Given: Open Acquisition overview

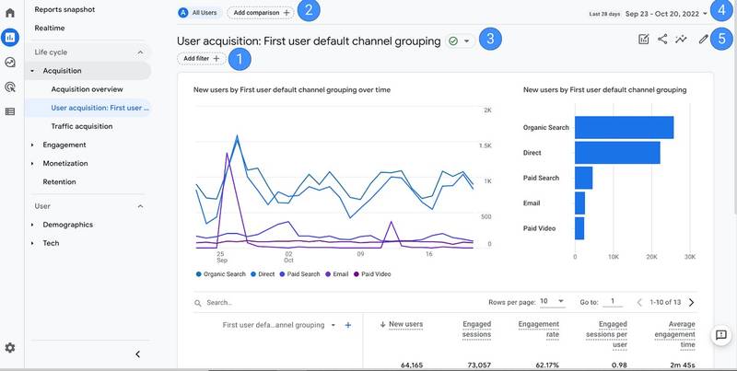Looking at the screenshot, I should pos(87,89).
